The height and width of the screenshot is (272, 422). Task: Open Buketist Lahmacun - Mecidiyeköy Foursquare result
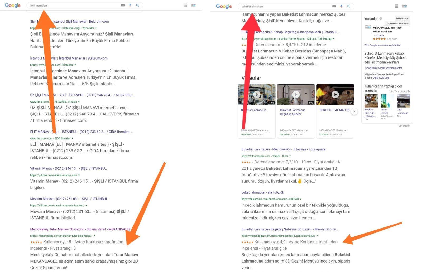click(283, 149)
